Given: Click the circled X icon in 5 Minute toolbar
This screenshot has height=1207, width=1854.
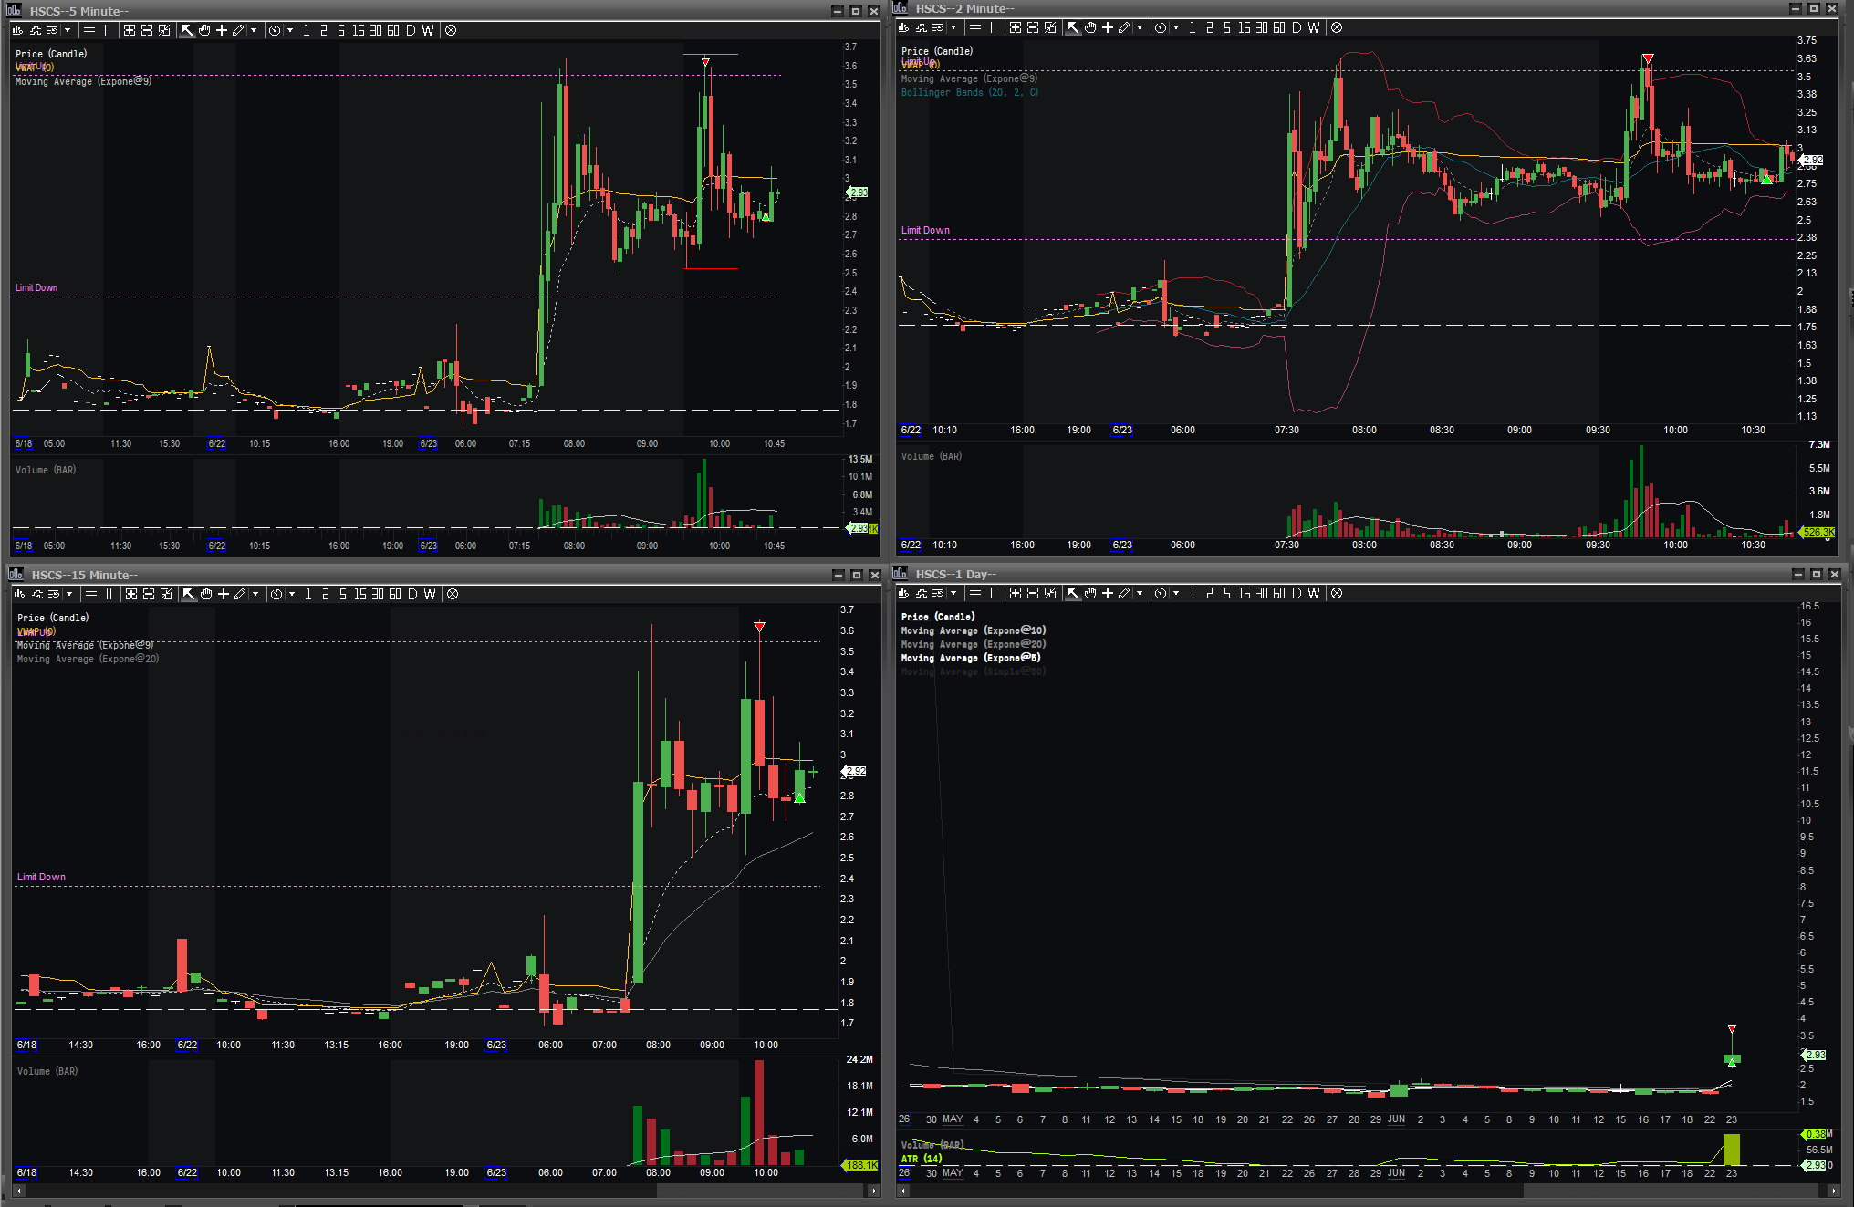Looking at the screenshot, I should coord(451,30).
